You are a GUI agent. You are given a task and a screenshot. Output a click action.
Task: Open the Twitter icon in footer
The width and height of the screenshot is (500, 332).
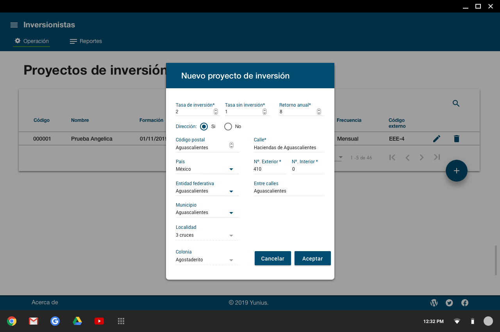click(x=449, y=303)
